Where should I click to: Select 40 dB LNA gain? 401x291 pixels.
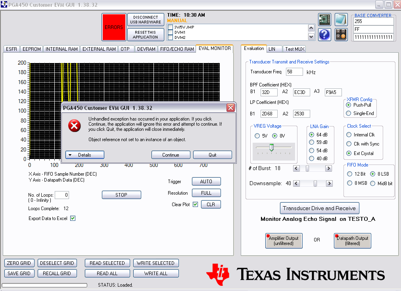pyautogui.click(x=311, y=158)
